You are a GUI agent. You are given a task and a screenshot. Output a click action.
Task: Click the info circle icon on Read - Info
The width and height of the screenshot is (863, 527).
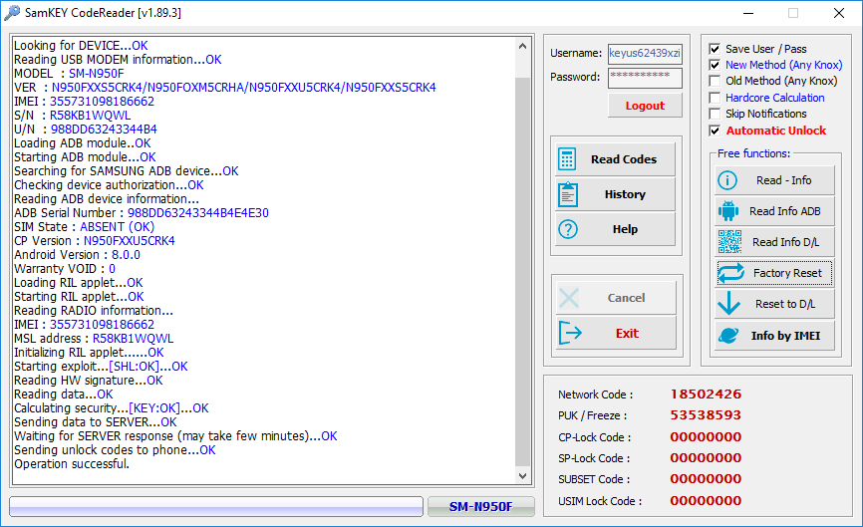pos(727,180)
